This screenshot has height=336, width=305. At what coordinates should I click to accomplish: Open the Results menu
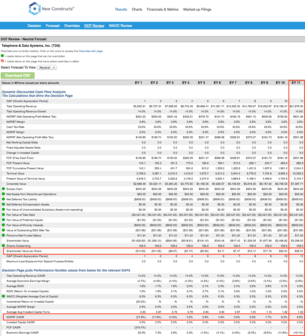[121, 9]
